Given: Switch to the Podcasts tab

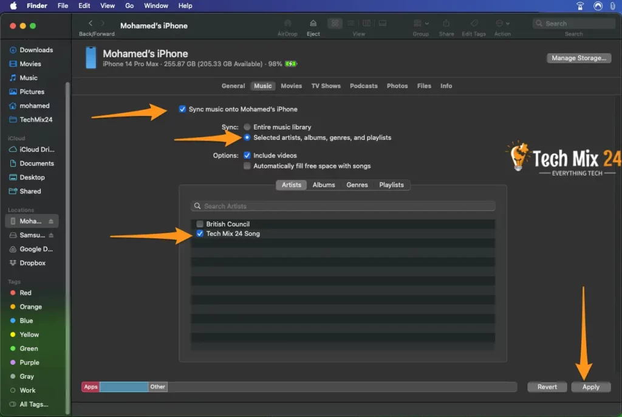Looking at the screenshot, I should tap(364, 86).
